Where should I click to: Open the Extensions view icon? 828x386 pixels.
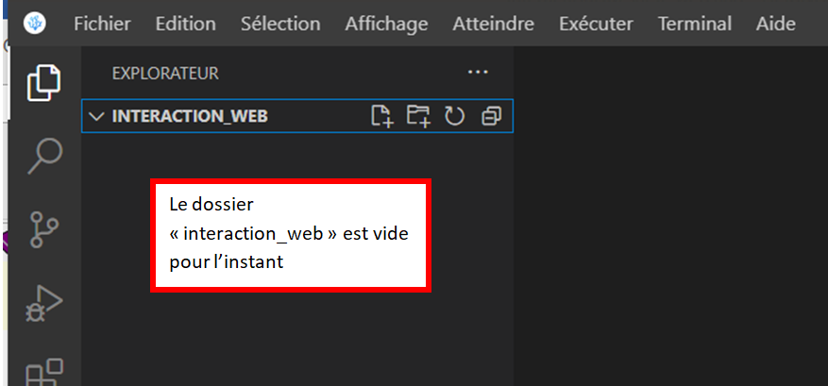coord(42,371)
